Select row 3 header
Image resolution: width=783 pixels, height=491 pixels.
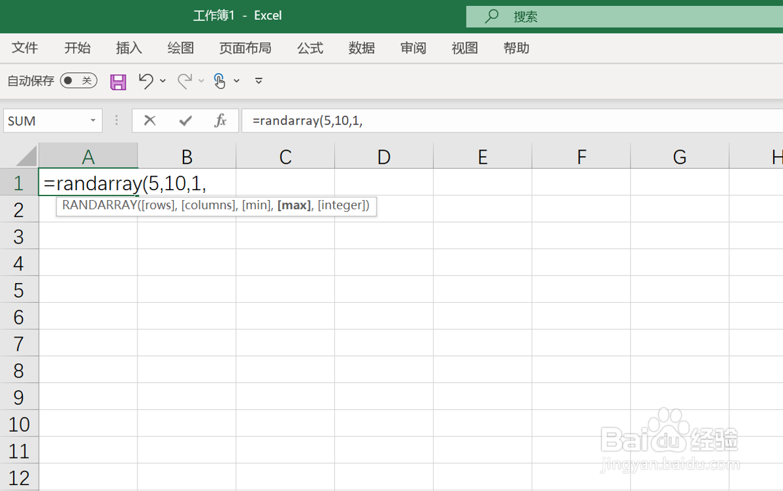point(19,236)
